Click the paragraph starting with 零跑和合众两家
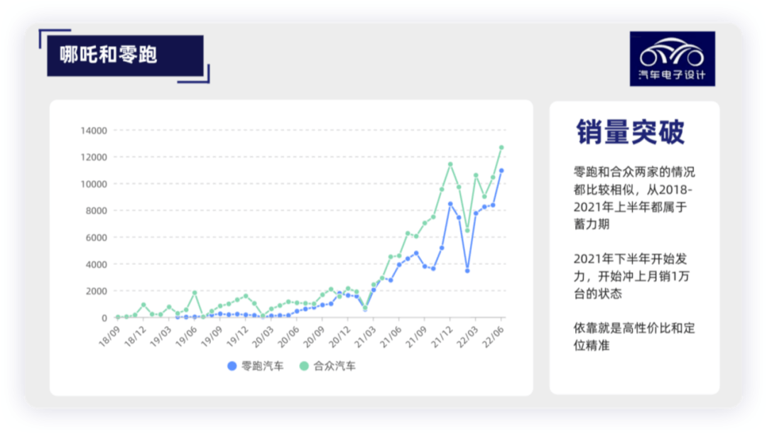Screen dimensions: 767x434 click(x=634, y=198)
